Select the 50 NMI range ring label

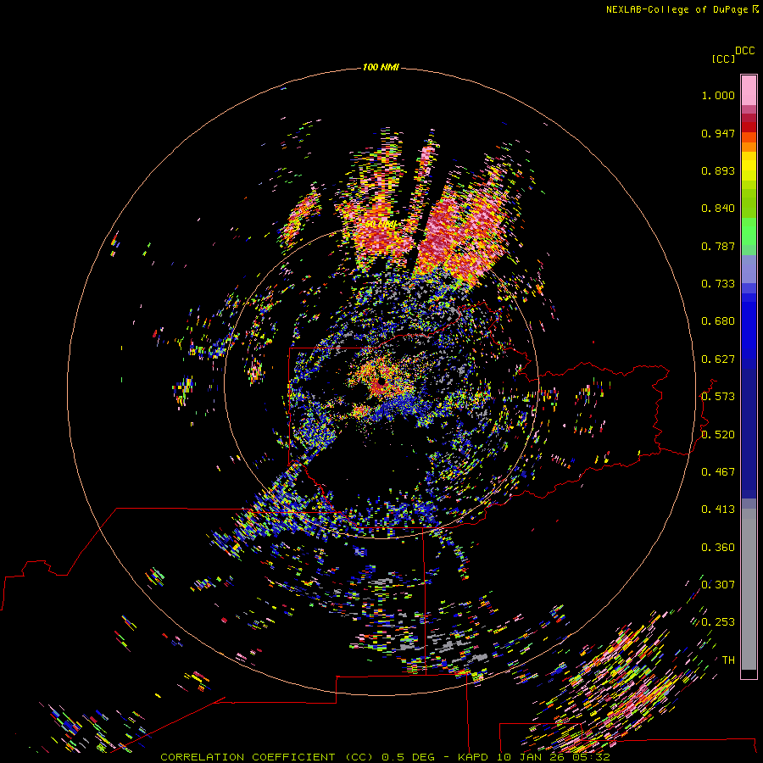click(380, 225)
